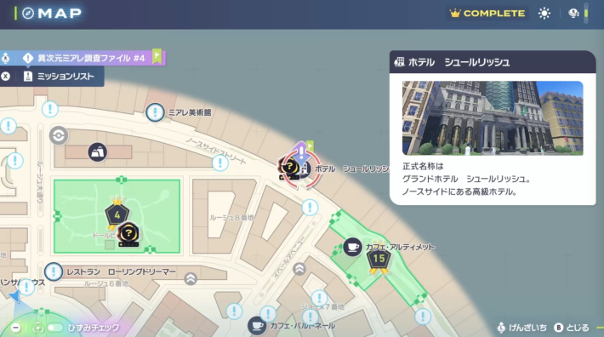The width and height of the screenshot is (604, 337).
Task: Click the compass MAP title icon
Action: pyautogui.click(x=28, y=13)
